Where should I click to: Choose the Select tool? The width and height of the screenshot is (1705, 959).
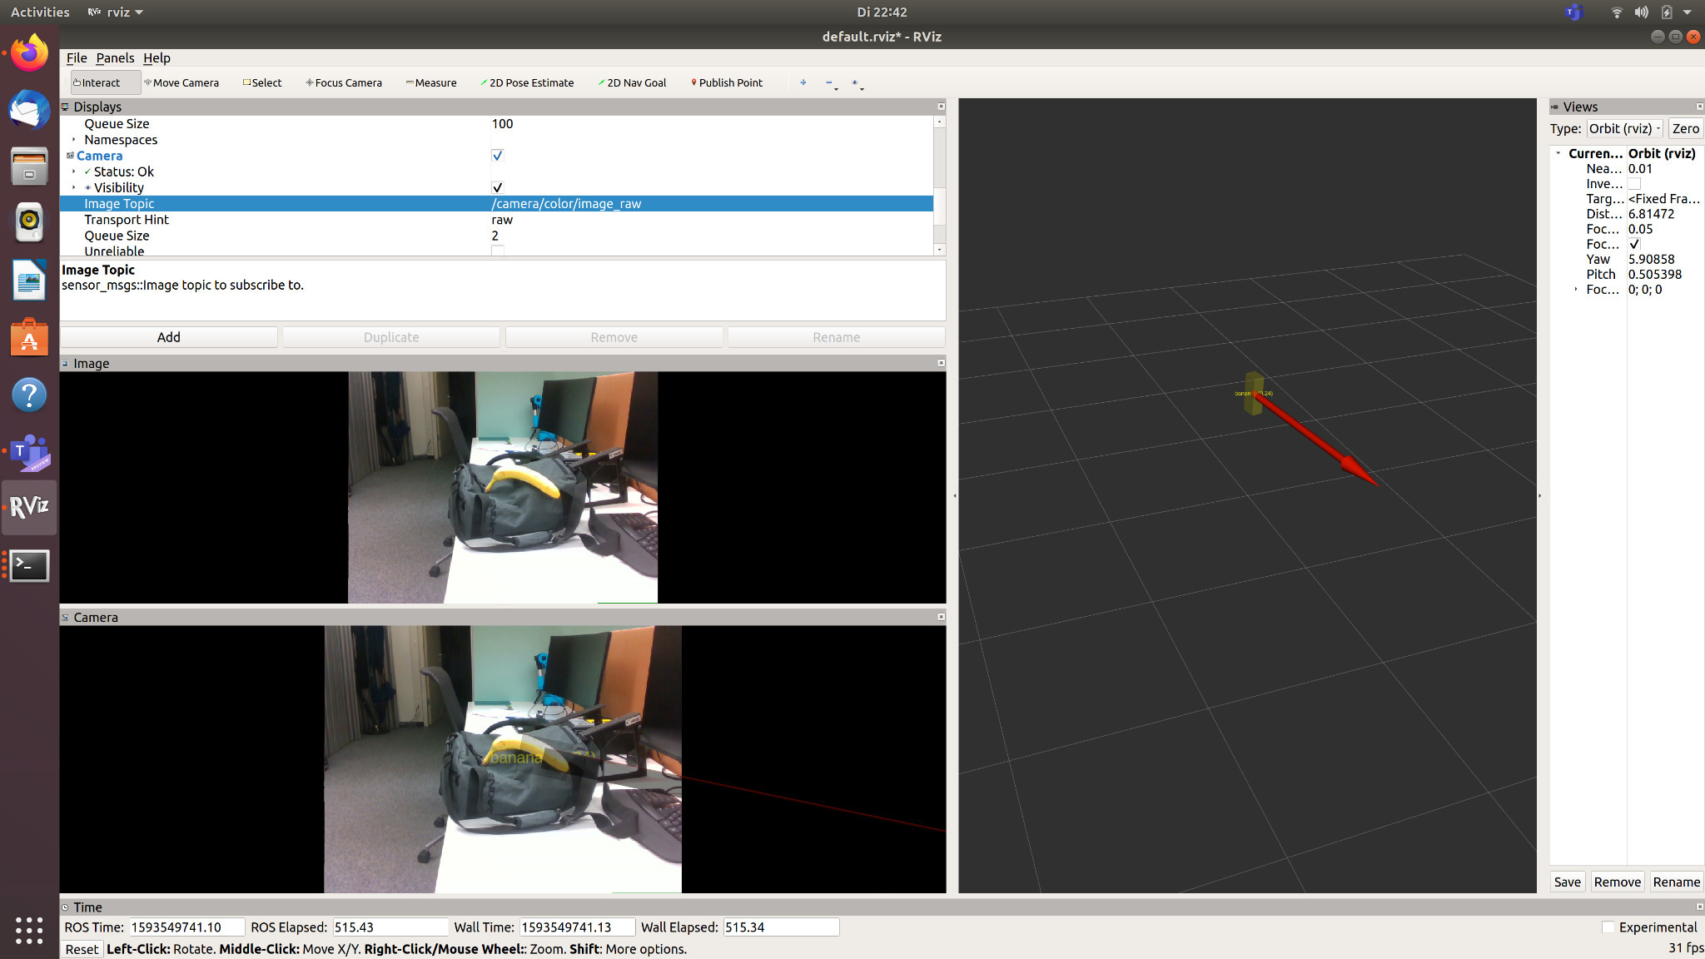click(262, 82)
